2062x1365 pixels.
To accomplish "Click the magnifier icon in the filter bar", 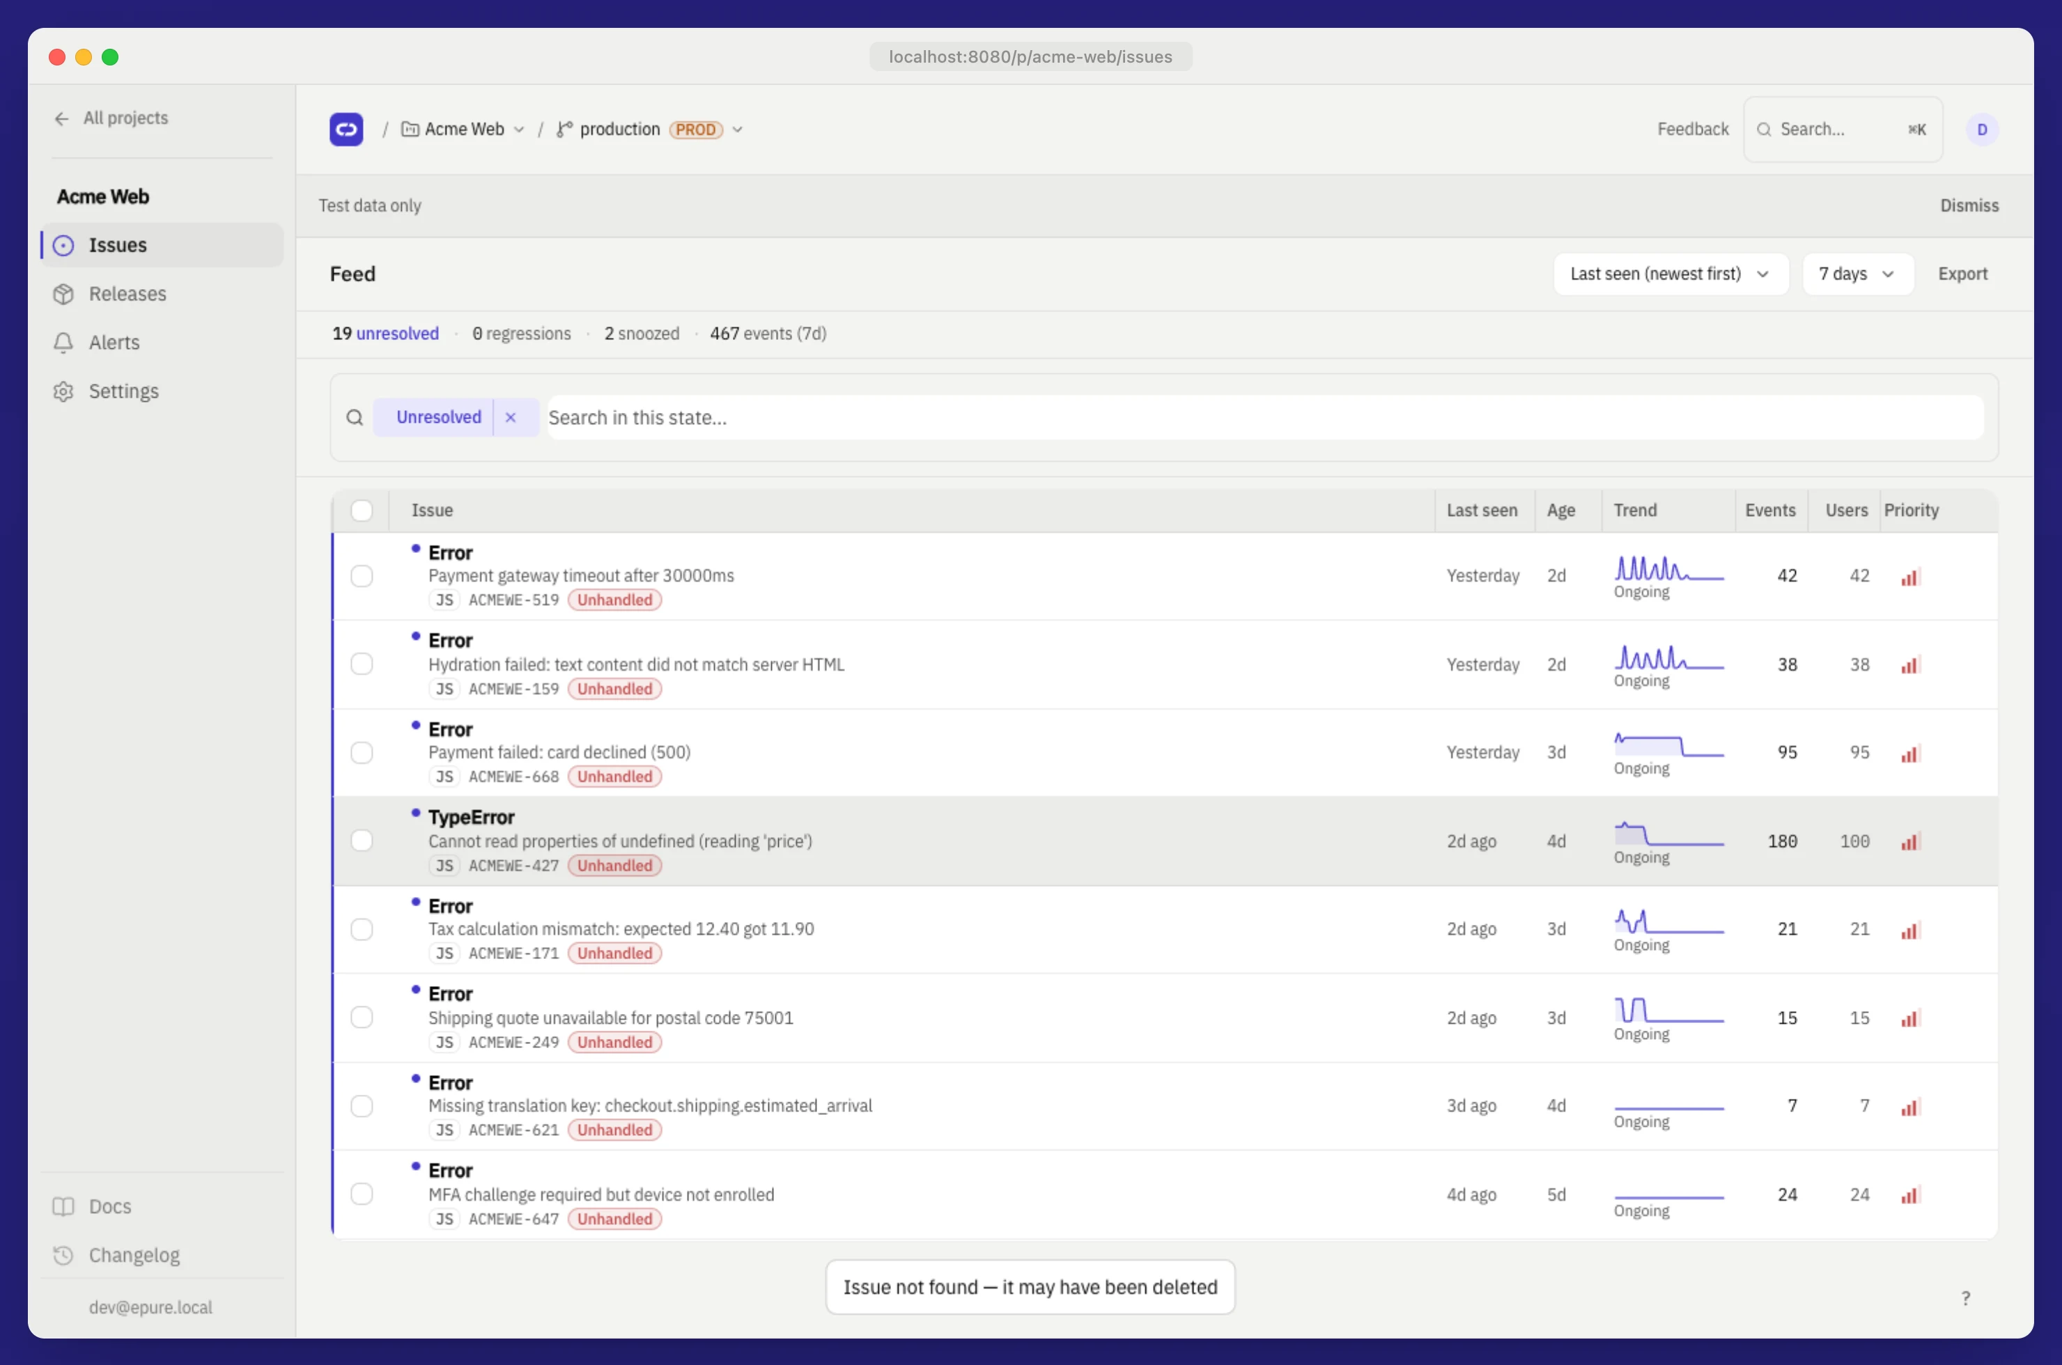I will coord(355,418).
